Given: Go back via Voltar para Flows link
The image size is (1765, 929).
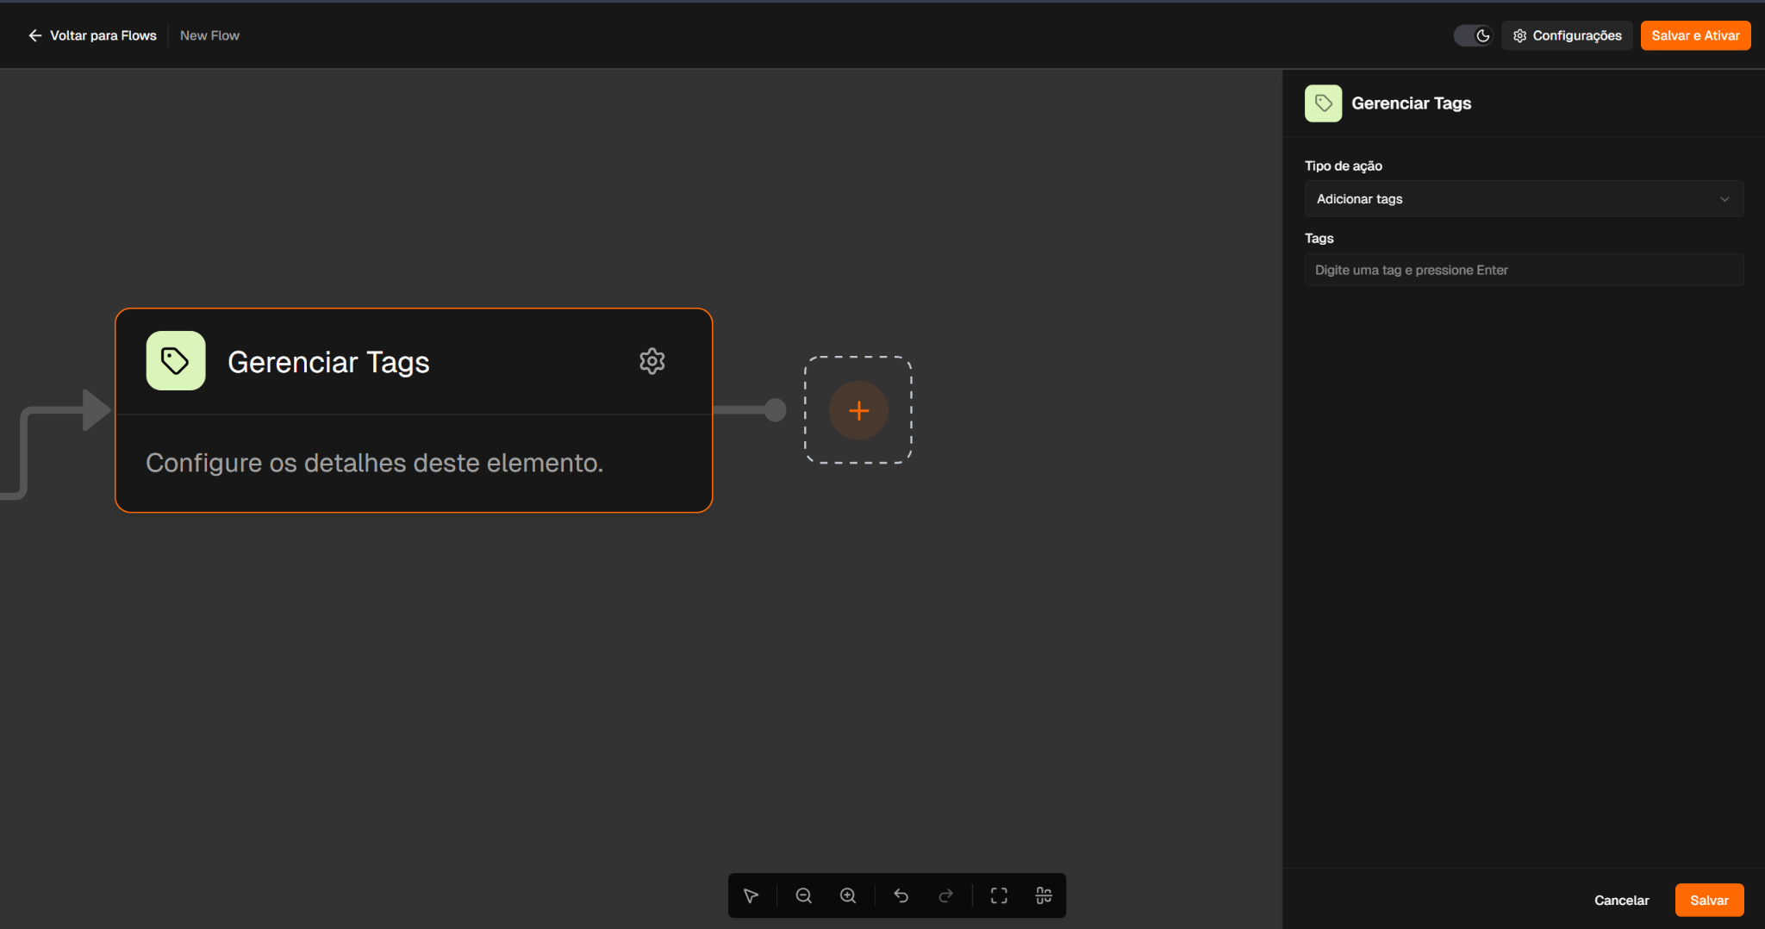Looking at the screenshot, I should click(x=92, y=35).
